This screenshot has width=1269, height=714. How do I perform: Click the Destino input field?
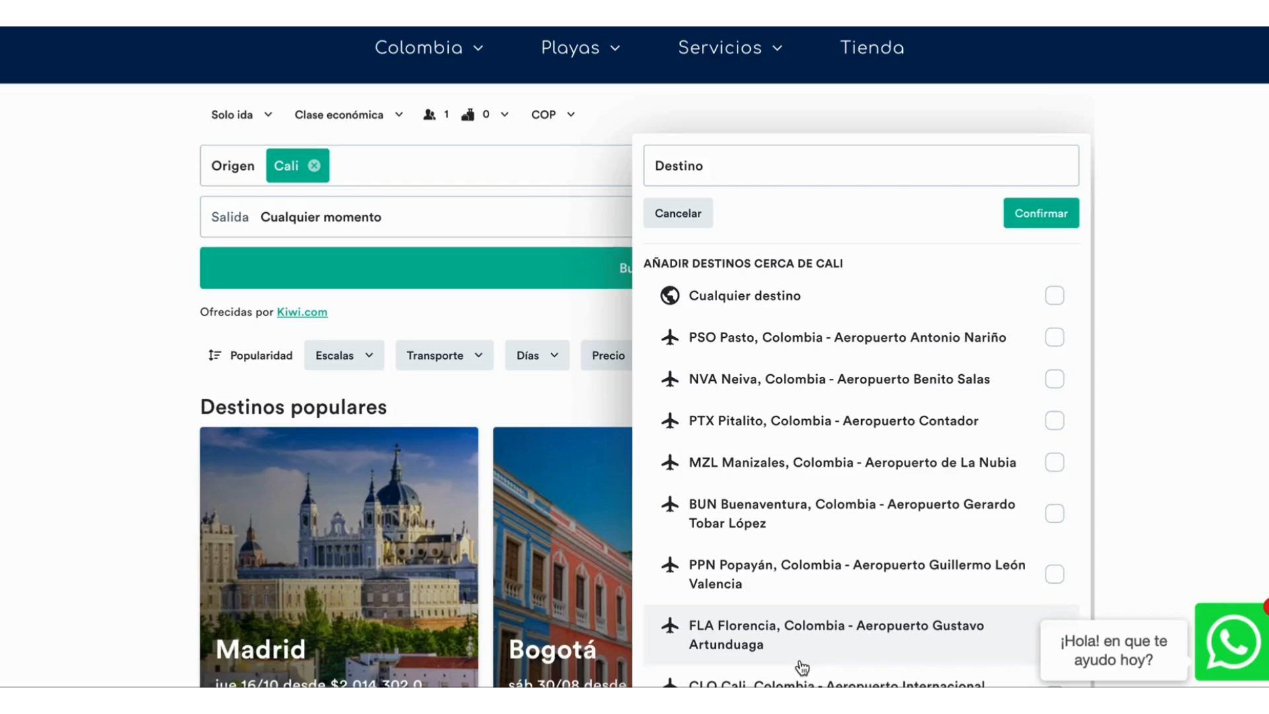pos(861,165)
